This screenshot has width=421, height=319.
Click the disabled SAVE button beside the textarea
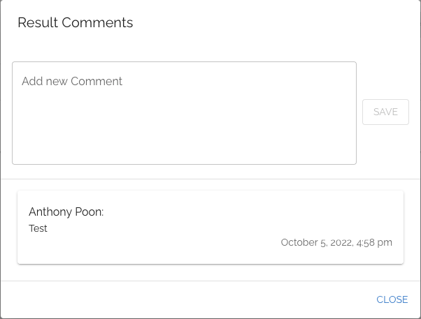[x=385, y=112]
